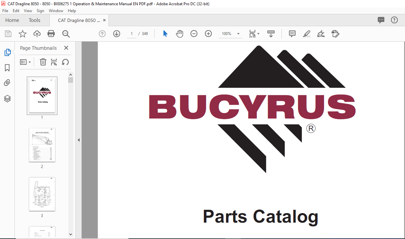Activate the hand pan tool
Viewport: 405px width, 239px height.
pyautogui.click(x=180, y=34)
